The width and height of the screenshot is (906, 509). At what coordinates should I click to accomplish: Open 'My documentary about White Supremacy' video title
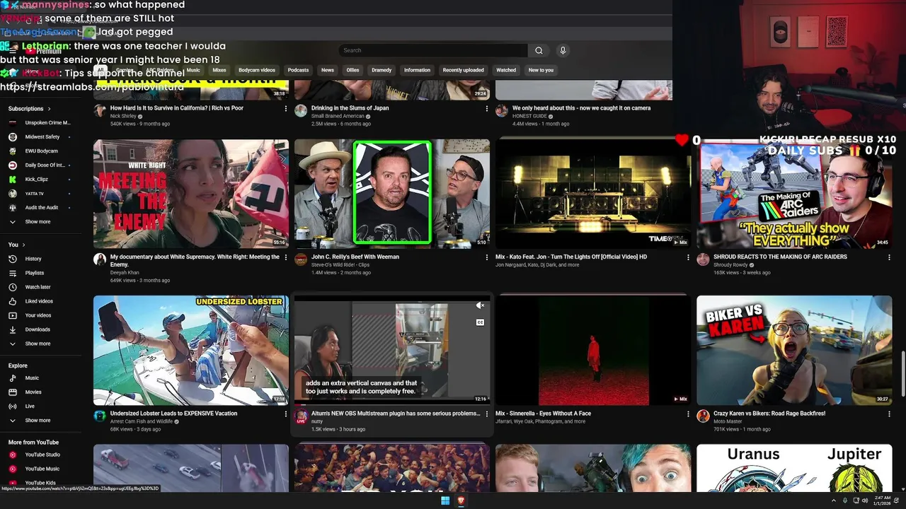[x=195, y=261]
